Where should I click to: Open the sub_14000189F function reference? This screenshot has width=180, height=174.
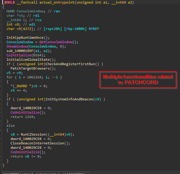[x=20, y=51]
